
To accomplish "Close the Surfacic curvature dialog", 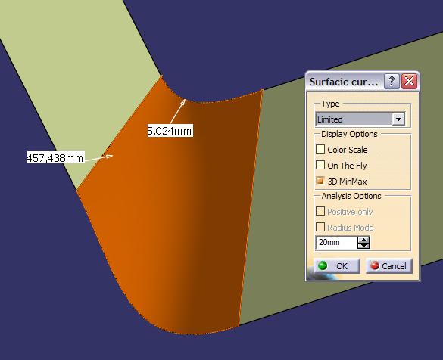I will click(409, 82).
